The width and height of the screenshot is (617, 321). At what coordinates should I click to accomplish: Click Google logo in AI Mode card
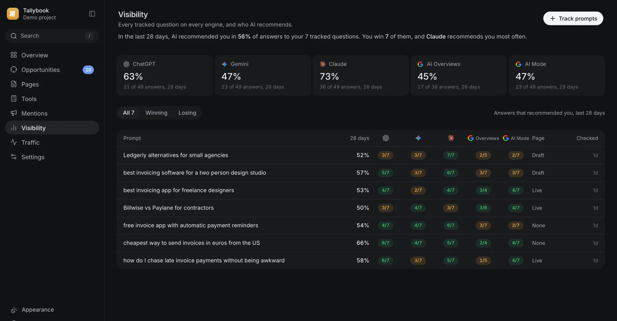click(x=518, y=64)
